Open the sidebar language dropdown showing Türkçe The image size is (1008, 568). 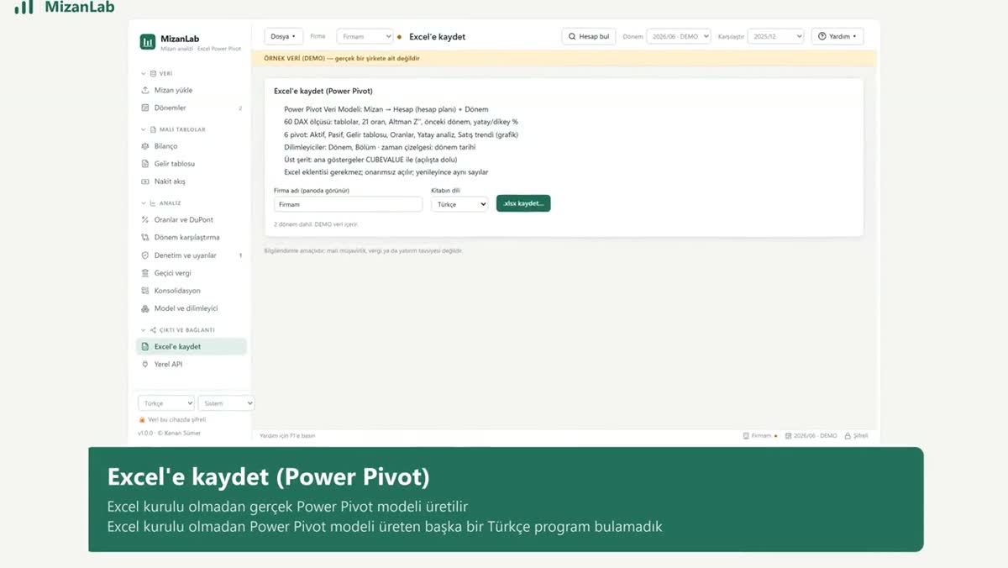(x=166, y=403)
